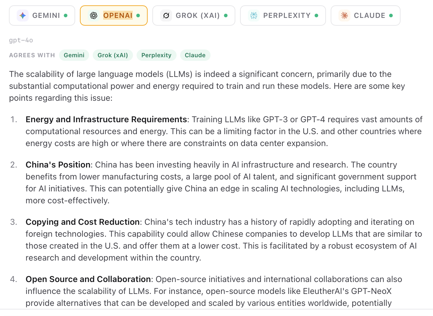The image size is (433, 316).
Task: Click the Gemini agreement chip
Action: point(74,55)
